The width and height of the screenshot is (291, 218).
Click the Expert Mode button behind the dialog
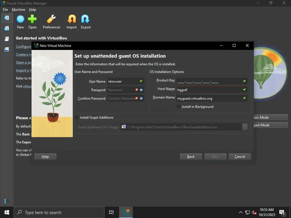[x=271, y=125]
